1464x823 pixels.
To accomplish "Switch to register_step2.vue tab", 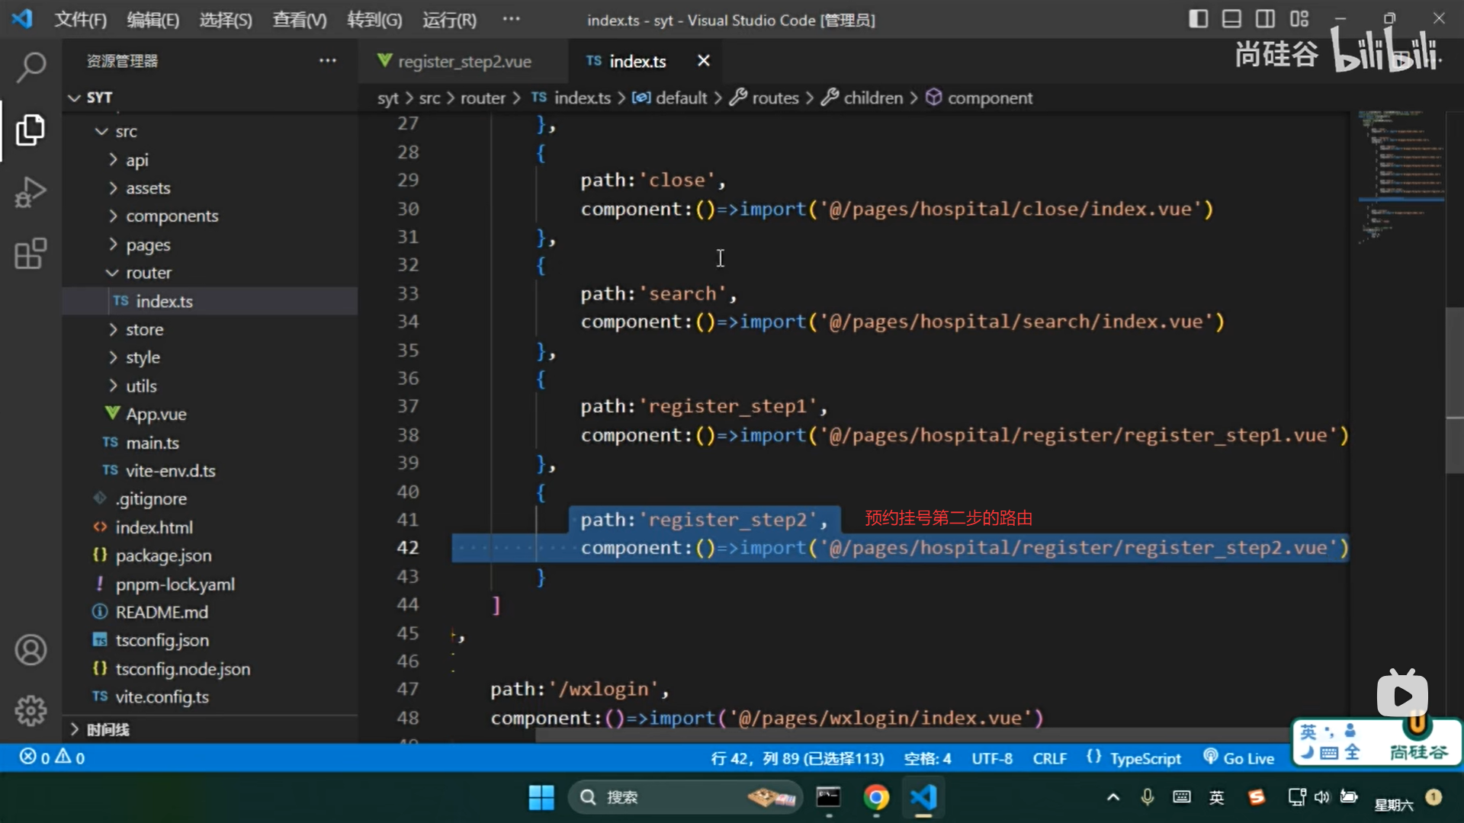I will coord(464,61).
